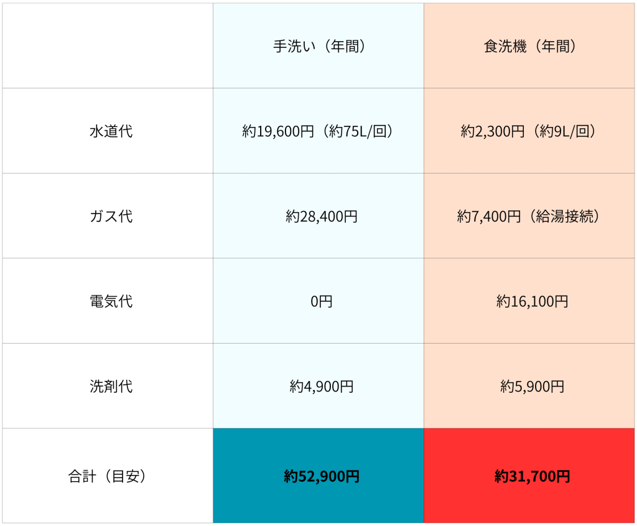Click the 電気代 row label

111,302
